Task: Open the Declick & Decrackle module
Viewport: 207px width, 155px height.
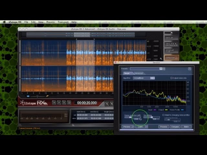Action: 171,45
